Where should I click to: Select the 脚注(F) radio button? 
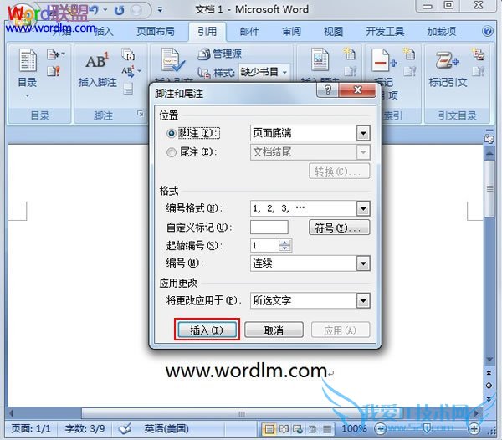point(172,133)
